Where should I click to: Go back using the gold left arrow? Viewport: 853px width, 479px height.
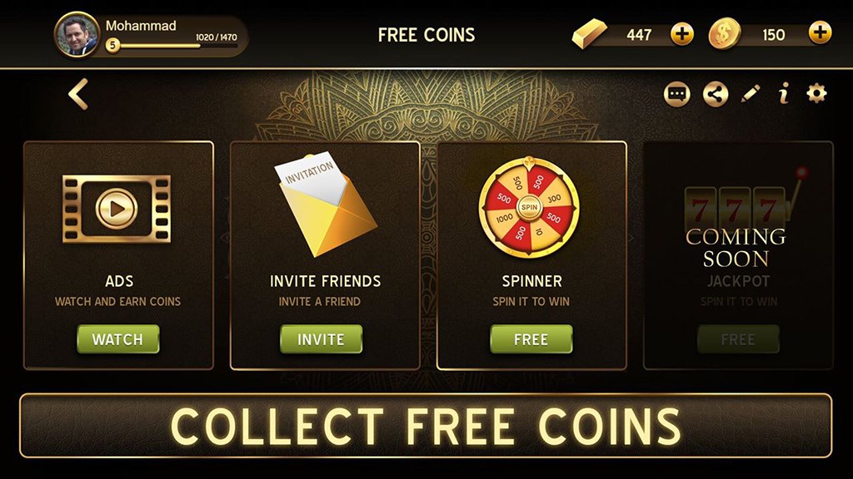78,94
